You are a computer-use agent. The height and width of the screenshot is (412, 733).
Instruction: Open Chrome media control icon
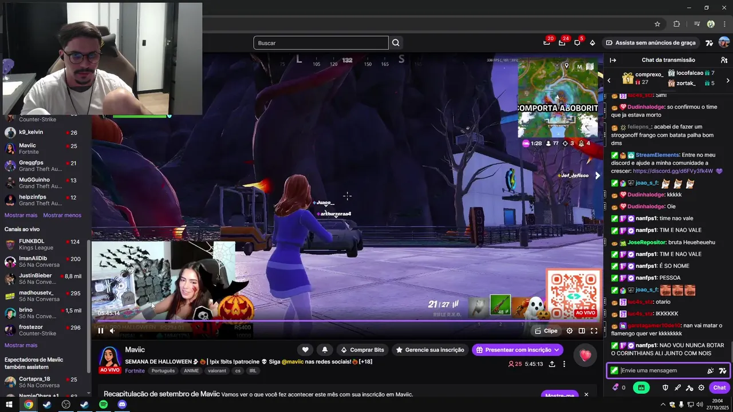[697, 24]
